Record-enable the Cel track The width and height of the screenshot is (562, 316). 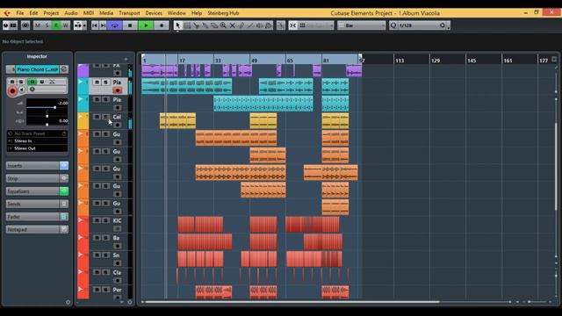[x=117, y=125]
